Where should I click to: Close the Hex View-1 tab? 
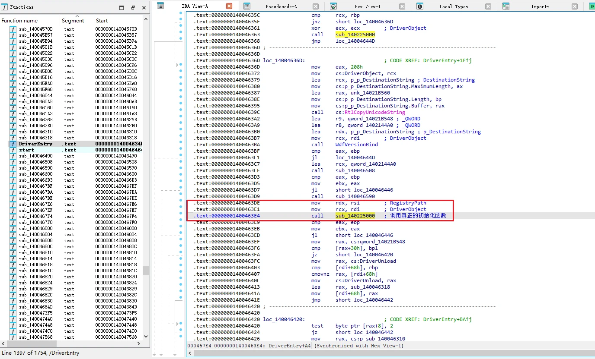tap(402, 6)
